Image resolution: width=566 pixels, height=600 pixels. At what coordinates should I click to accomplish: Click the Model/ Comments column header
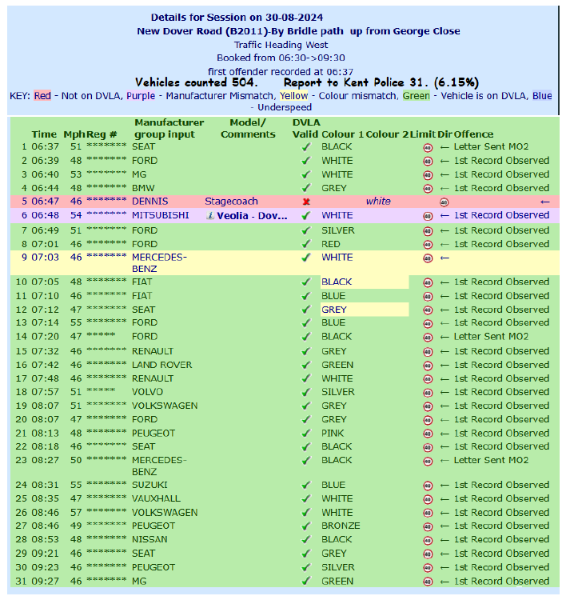[x=248, y=128]
